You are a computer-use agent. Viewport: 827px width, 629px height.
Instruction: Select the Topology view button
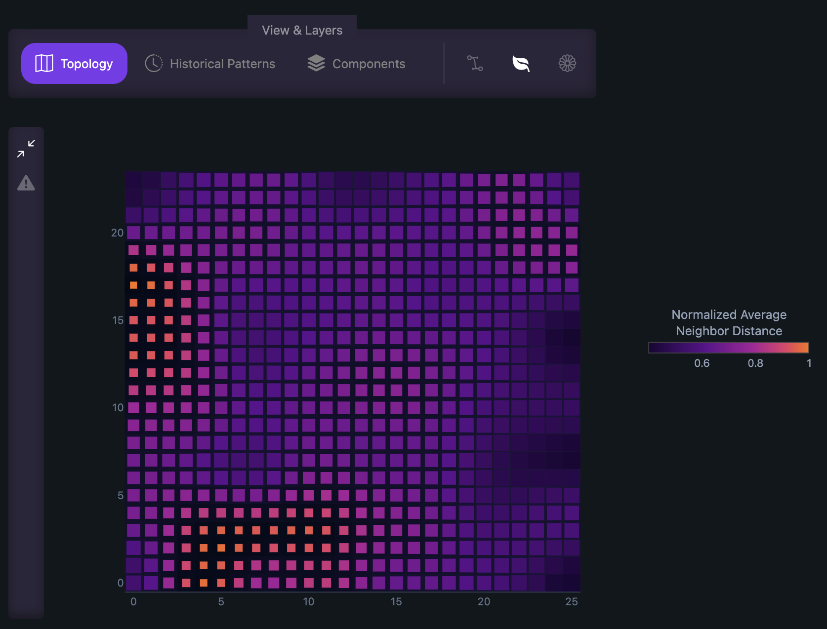click(x=74, y=63)
